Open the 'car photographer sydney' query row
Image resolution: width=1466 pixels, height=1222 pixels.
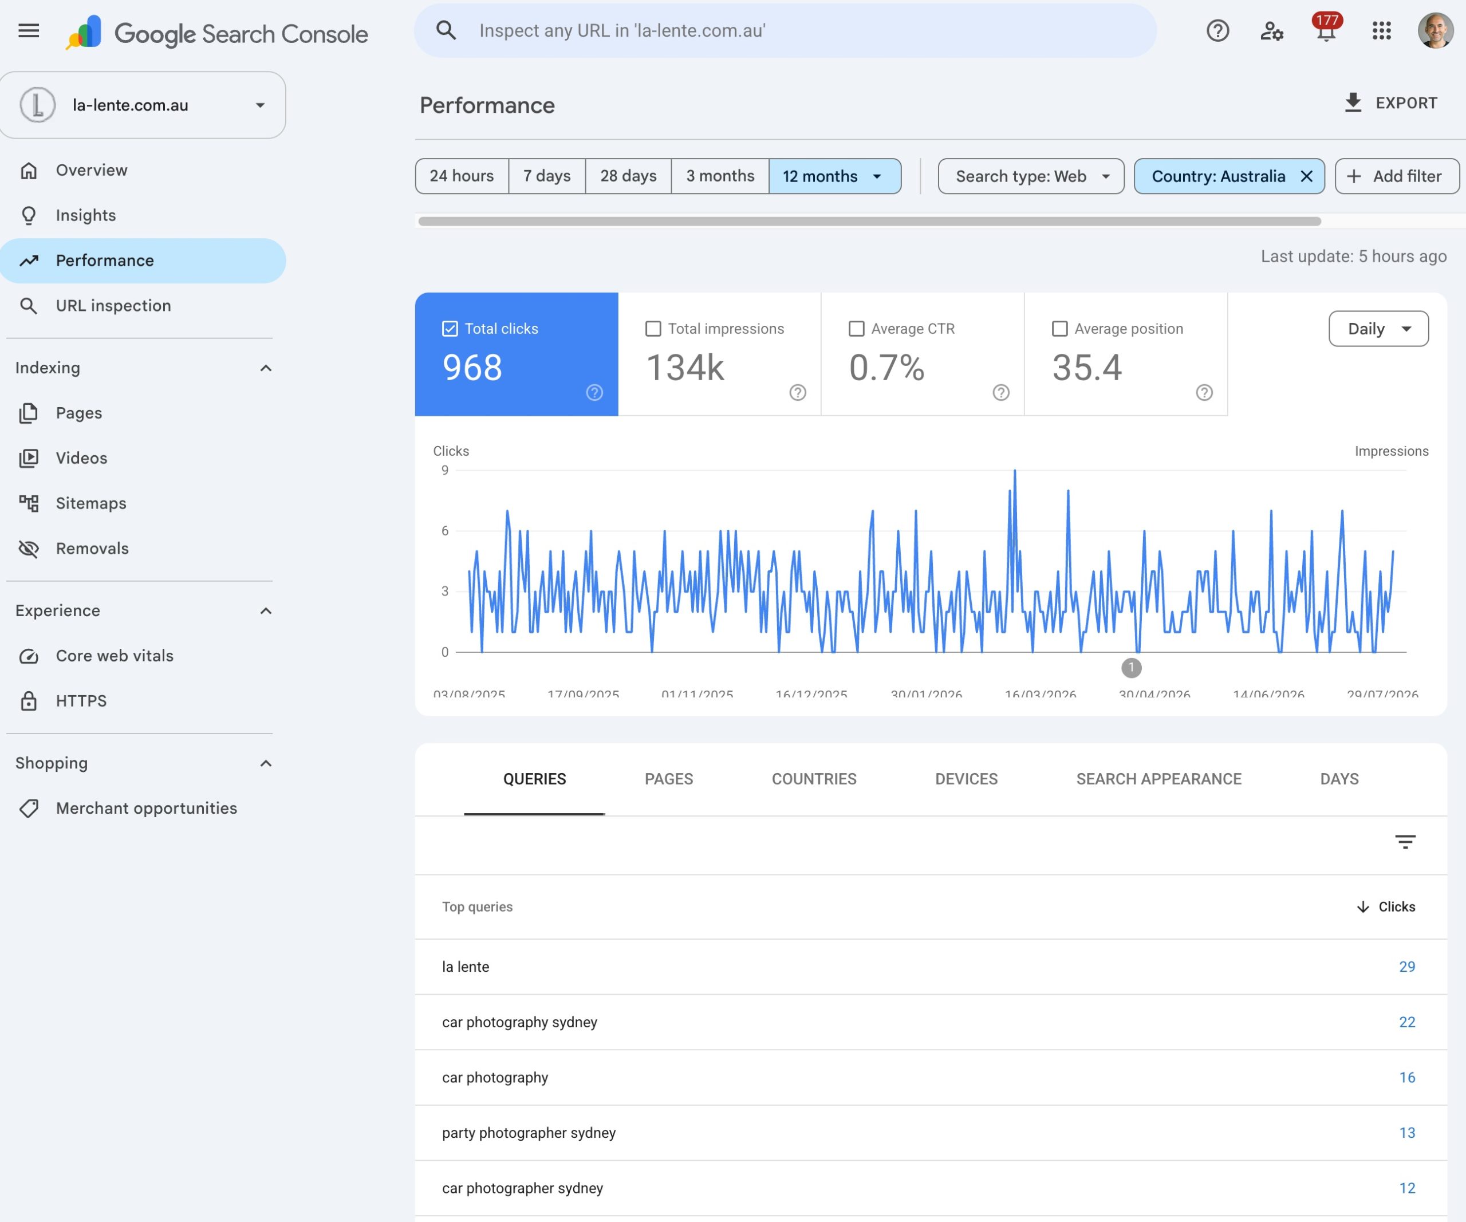tap(930, 1188)
